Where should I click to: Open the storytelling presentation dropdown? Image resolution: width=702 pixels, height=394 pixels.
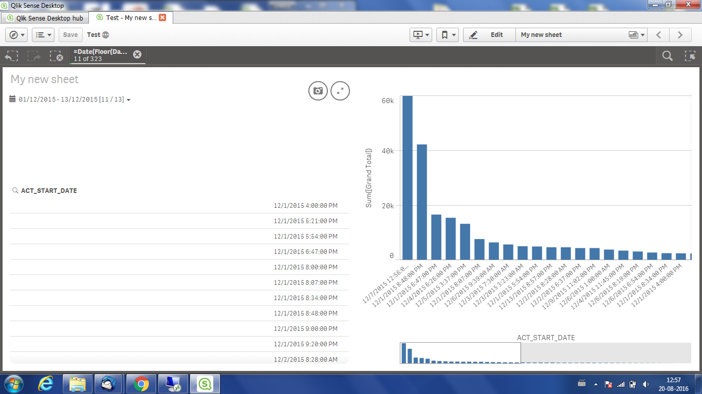420,35
